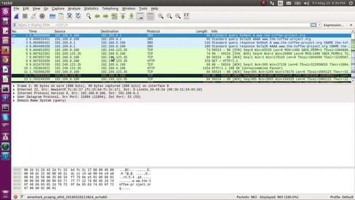Jump to the last packet
The width and height of the screenshot is (355, 200).
coord(131,16)
